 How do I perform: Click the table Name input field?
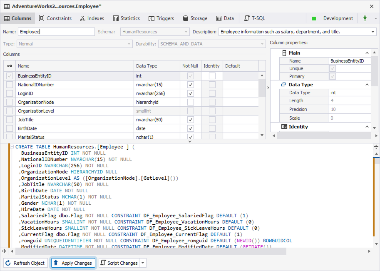tap(56, 32)
